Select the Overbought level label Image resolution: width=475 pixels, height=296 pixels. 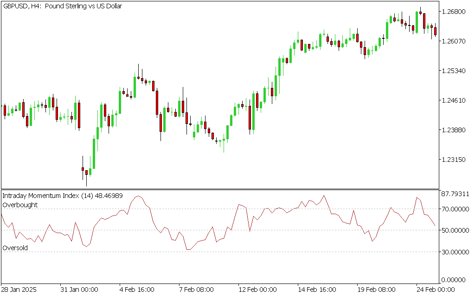point(20,205)
